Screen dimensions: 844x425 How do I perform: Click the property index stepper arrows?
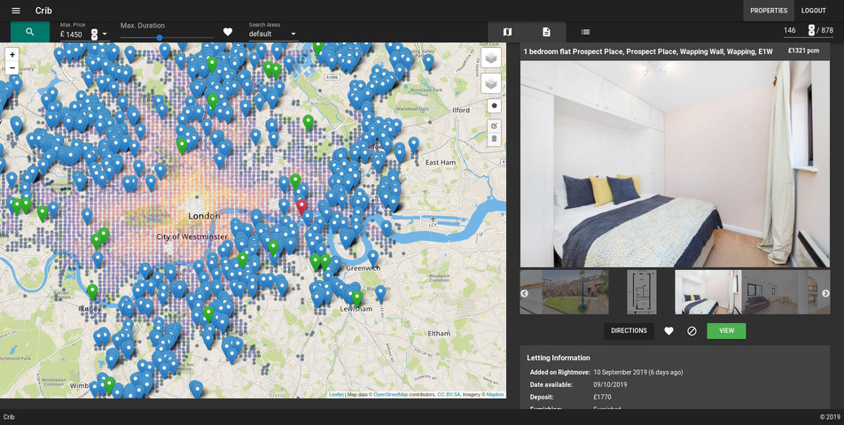tap(811, 30)
